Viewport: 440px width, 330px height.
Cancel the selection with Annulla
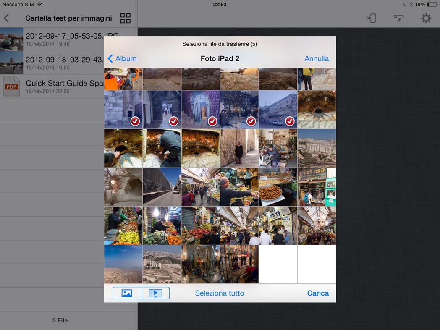[x=317, y=58]
